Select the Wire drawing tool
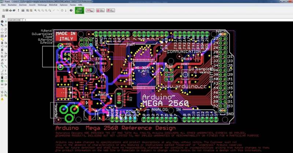Screen dimensions: 293x153 2,71
